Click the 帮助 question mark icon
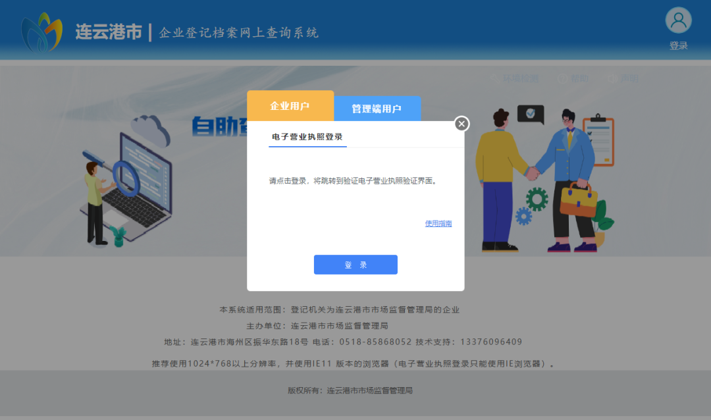 click(562, 78)
